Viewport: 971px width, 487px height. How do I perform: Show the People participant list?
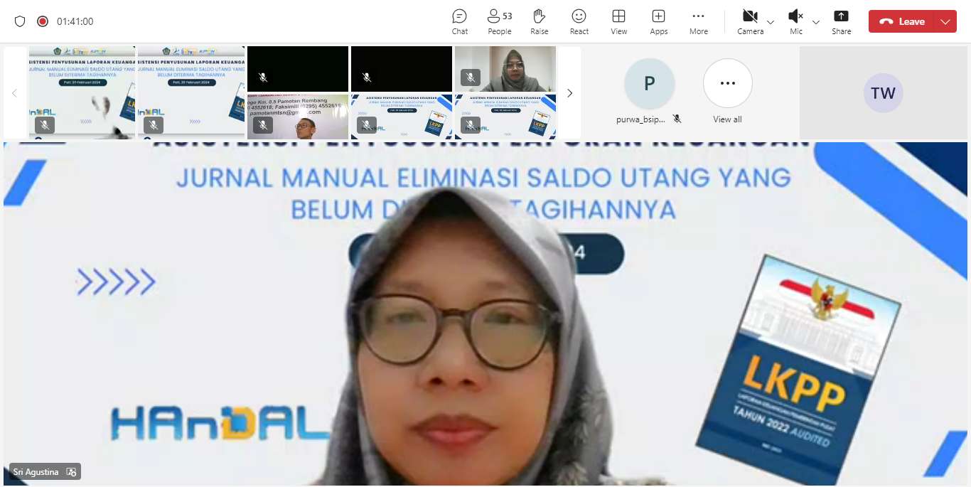[x=499, y=21]
